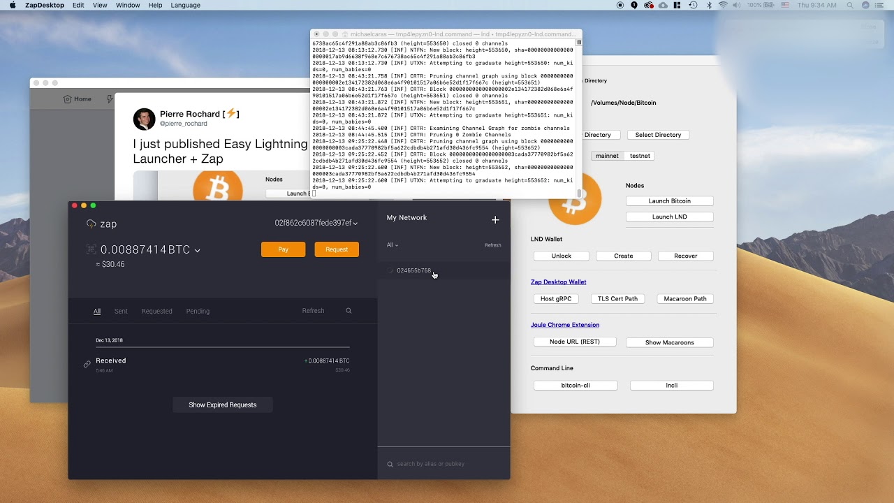Open the Window menu
This screenshot has width=894, height=503.
point(128,5)
